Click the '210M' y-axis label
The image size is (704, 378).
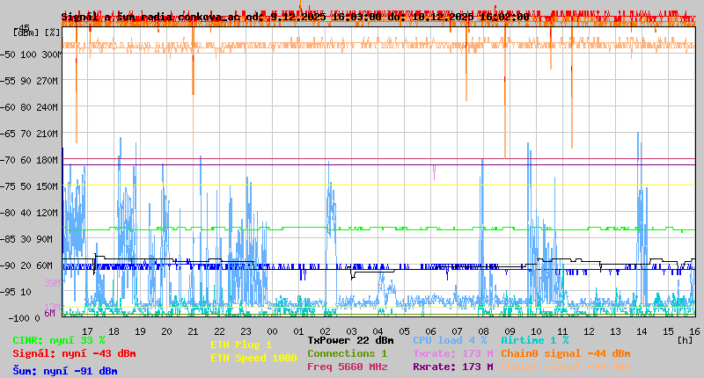click(48, 134)
